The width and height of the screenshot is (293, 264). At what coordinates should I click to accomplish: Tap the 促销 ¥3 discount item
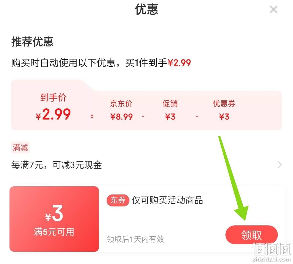point(170,110)
